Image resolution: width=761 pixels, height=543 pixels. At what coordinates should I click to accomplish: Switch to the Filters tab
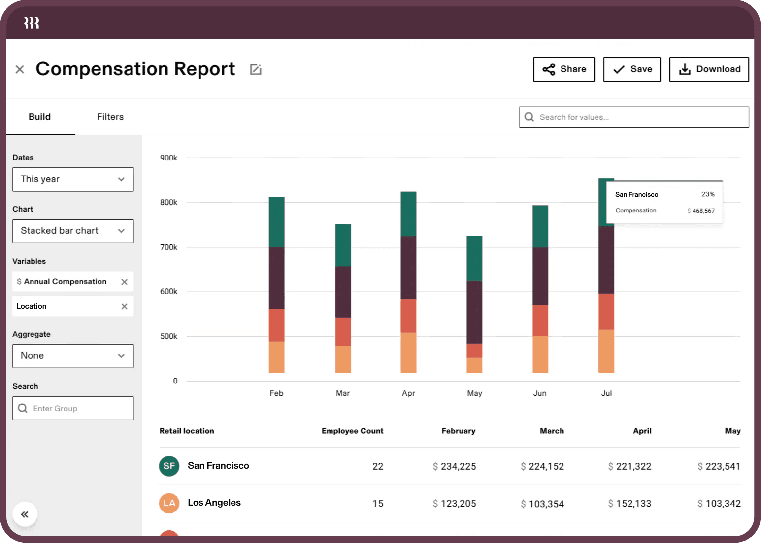click(x=110, y=117)
